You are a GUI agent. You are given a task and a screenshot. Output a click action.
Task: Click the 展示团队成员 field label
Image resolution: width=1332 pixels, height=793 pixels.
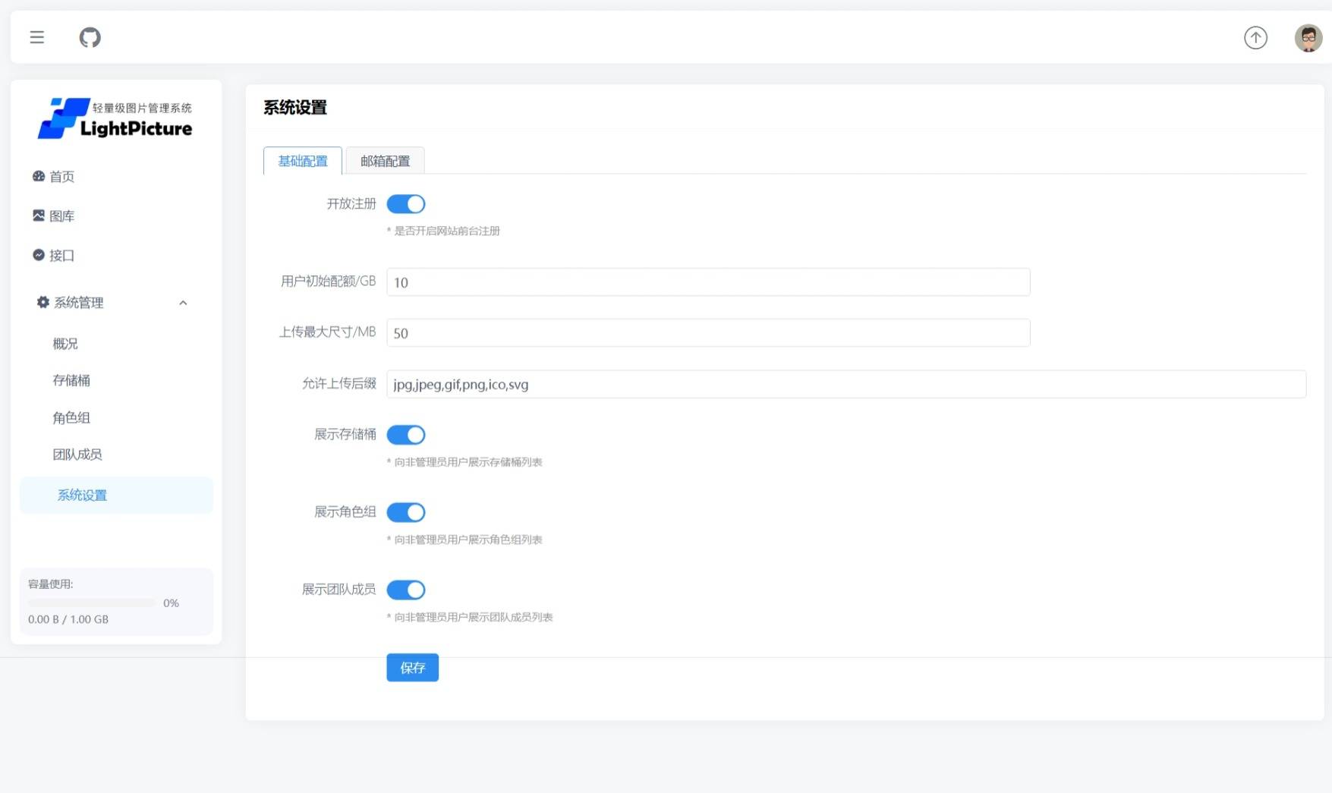339,590
